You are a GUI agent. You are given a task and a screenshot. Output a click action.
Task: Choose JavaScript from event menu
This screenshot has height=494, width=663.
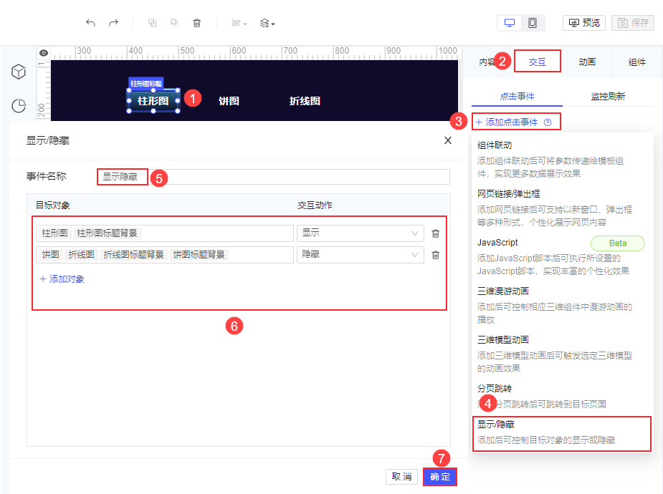pyautogui.click(x=561, y=256)
